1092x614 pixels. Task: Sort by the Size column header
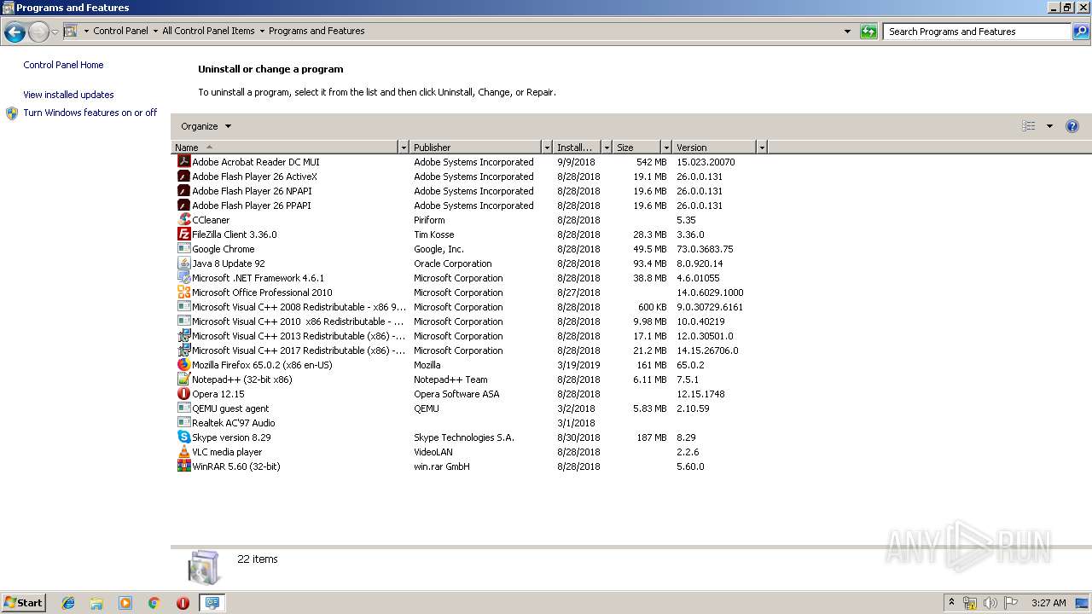click(x=637, y=148)
